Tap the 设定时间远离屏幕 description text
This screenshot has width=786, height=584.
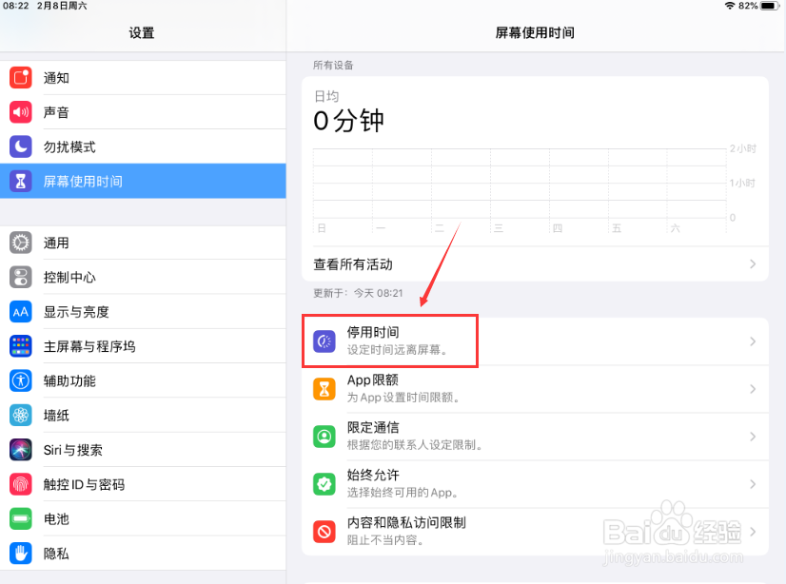(397, 350)
